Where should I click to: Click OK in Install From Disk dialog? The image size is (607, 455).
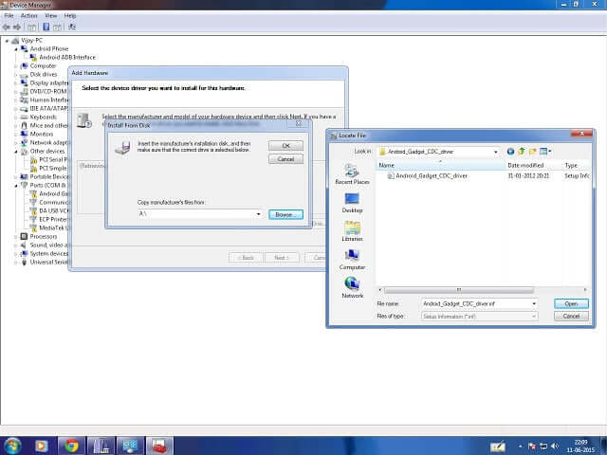285,146
